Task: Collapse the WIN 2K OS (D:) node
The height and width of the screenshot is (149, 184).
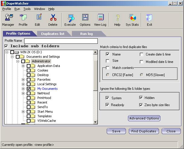Action: point(7,52)
